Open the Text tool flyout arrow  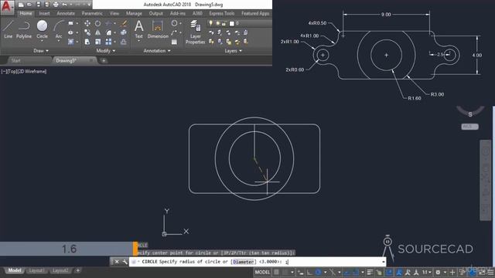coord(139,41)
